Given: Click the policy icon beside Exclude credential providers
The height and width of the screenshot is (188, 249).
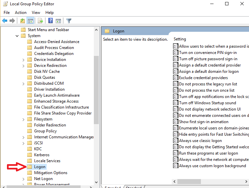Looking at the screenshot, I should coord(175,78).
